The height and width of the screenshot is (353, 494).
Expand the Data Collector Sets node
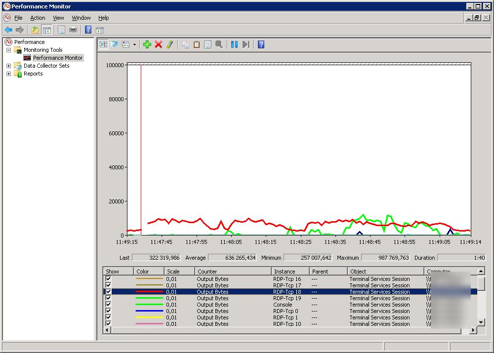tap(8, 66)
